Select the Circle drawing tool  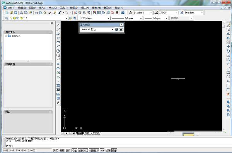pos(58,51)
